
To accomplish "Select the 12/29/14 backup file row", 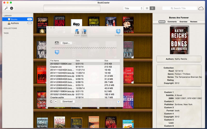I will click(x=85, y=88).
